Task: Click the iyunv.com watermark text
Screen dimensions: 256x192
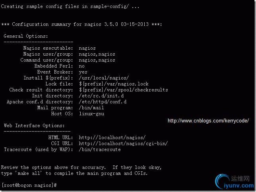Action: [x=239, y=186]
